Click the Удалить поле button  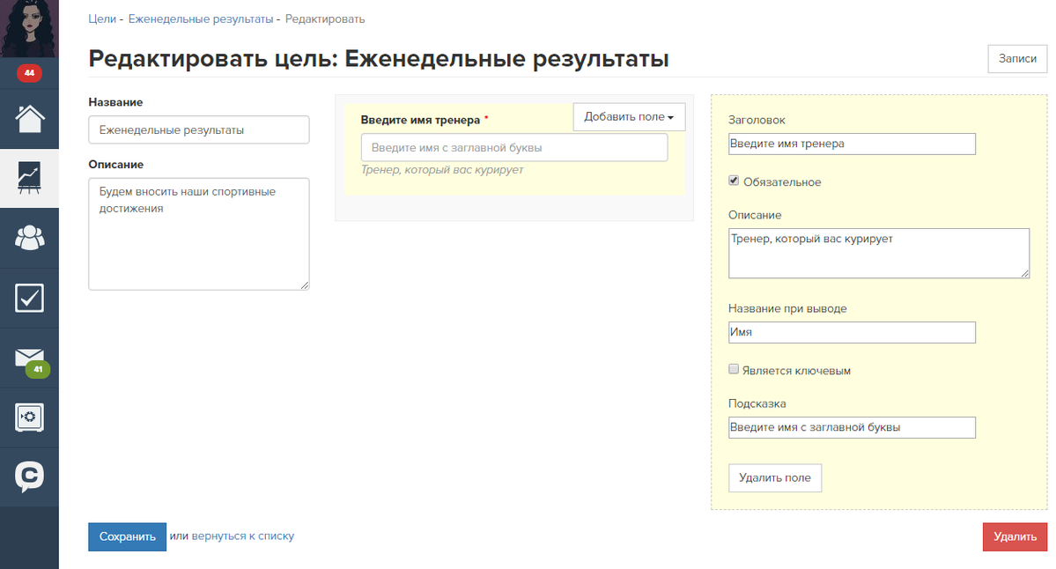click(774, 477)
